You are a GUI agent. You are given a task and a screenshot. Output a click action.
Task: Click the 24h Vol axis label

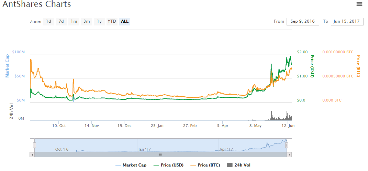pos(11,111)
